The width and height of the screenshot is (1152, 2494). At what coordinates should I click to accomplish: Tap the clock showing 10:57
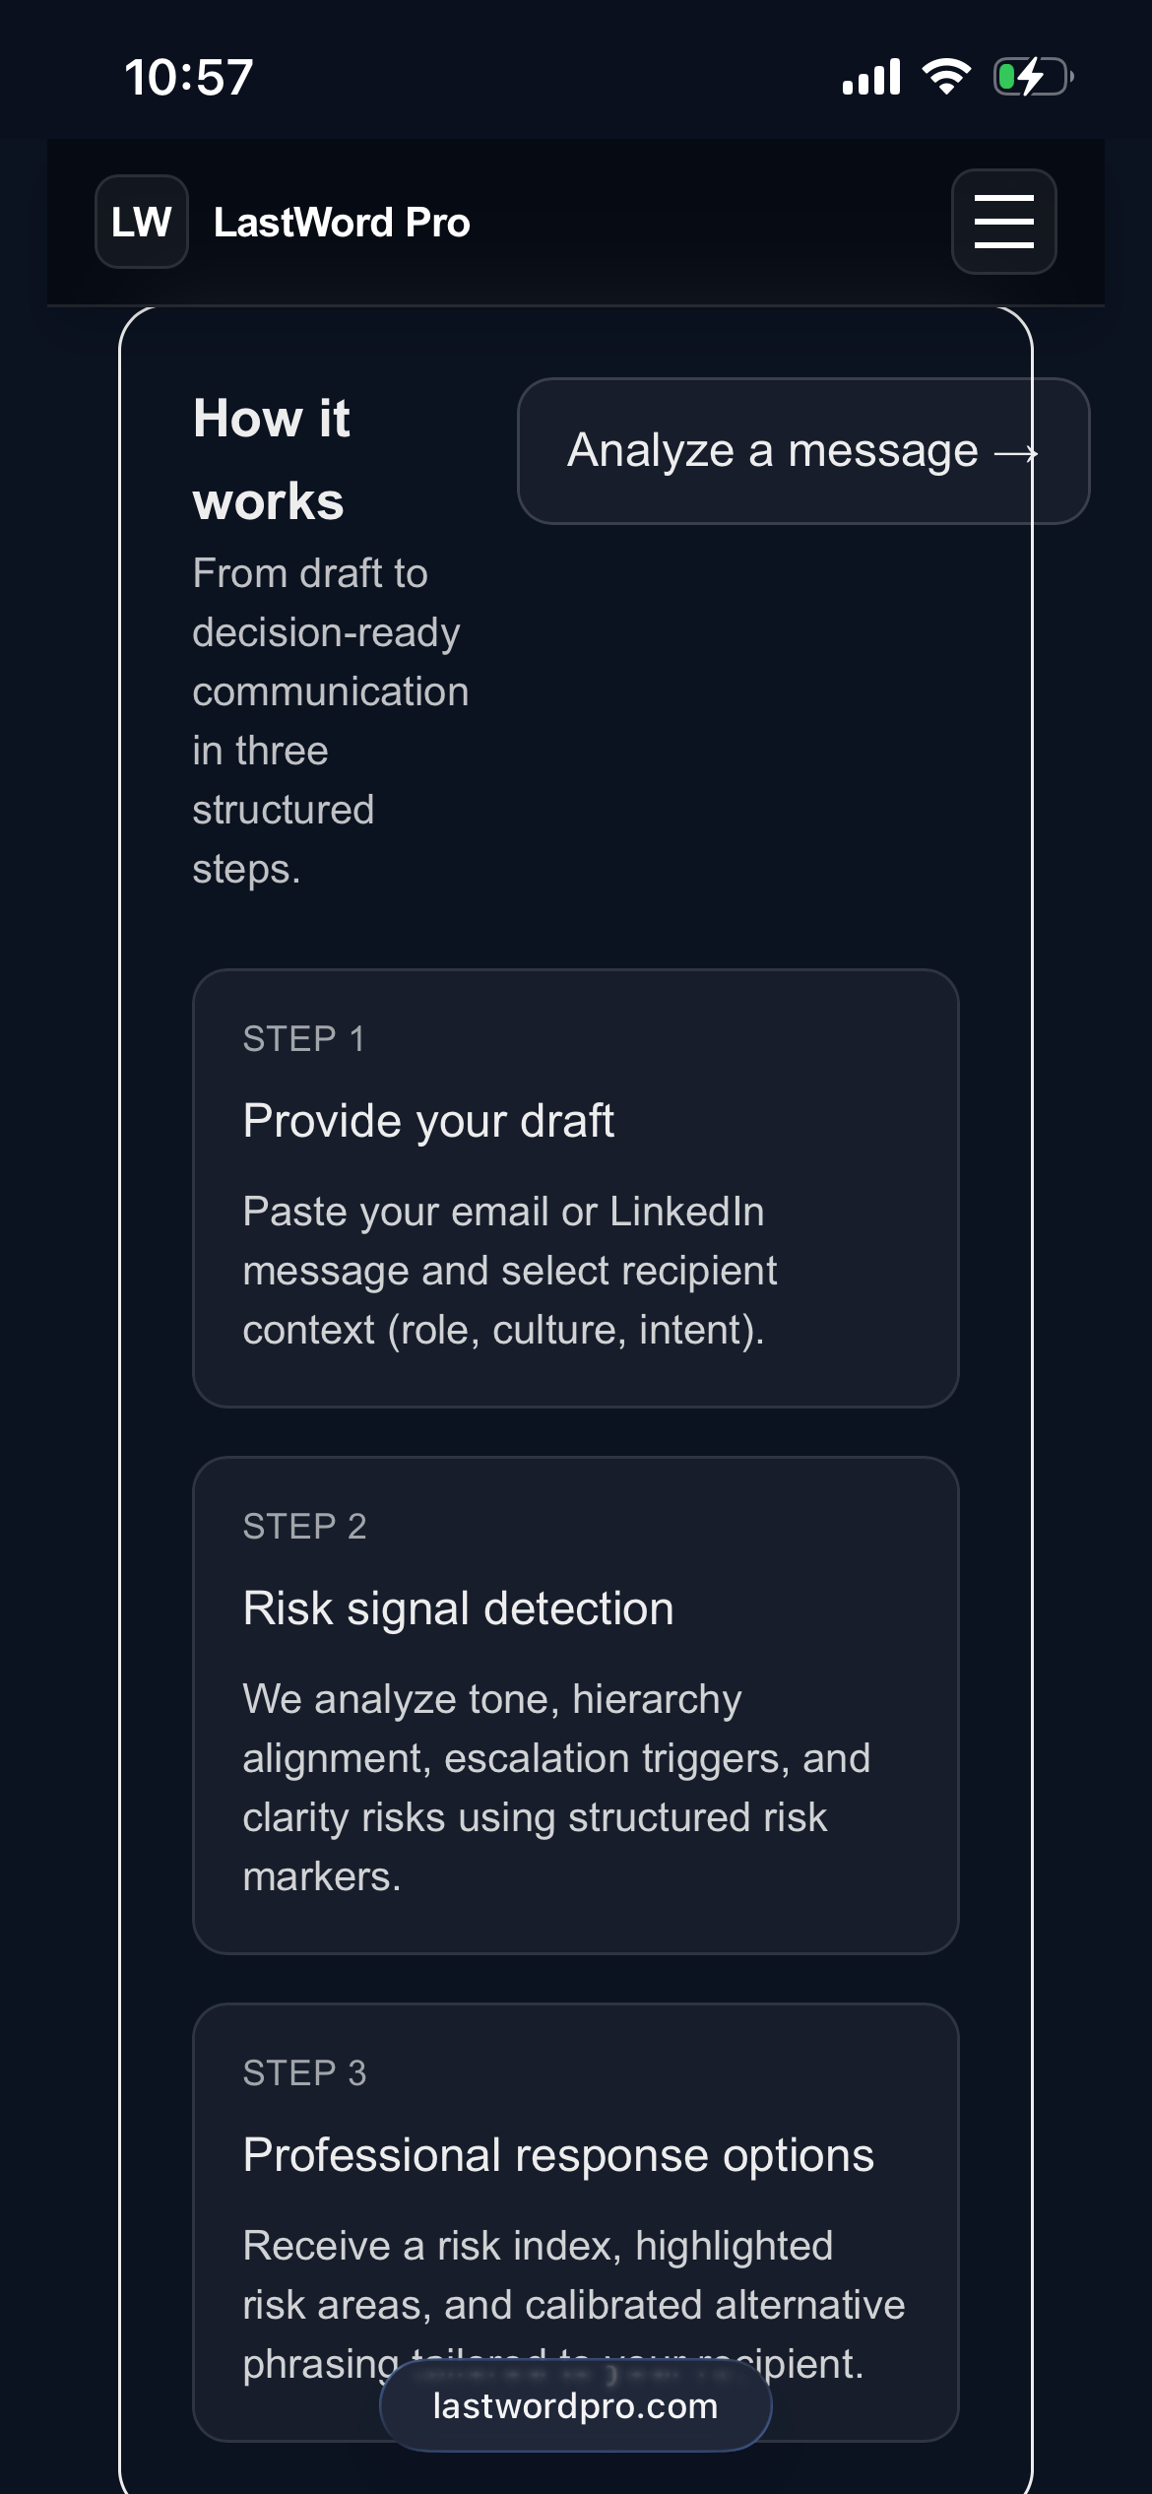(191, 77)
